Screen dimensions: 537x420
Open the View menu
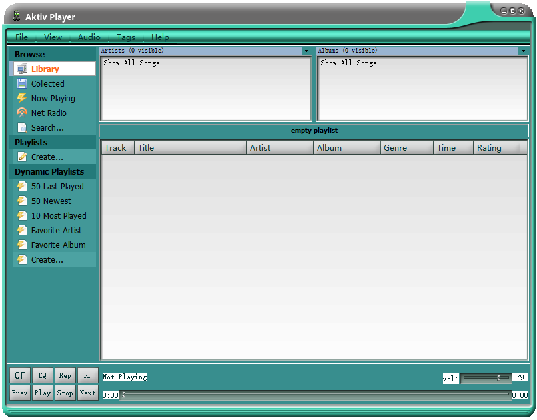click(53, 37)
